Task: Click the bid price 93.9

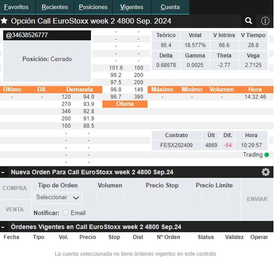Action: 90,105
